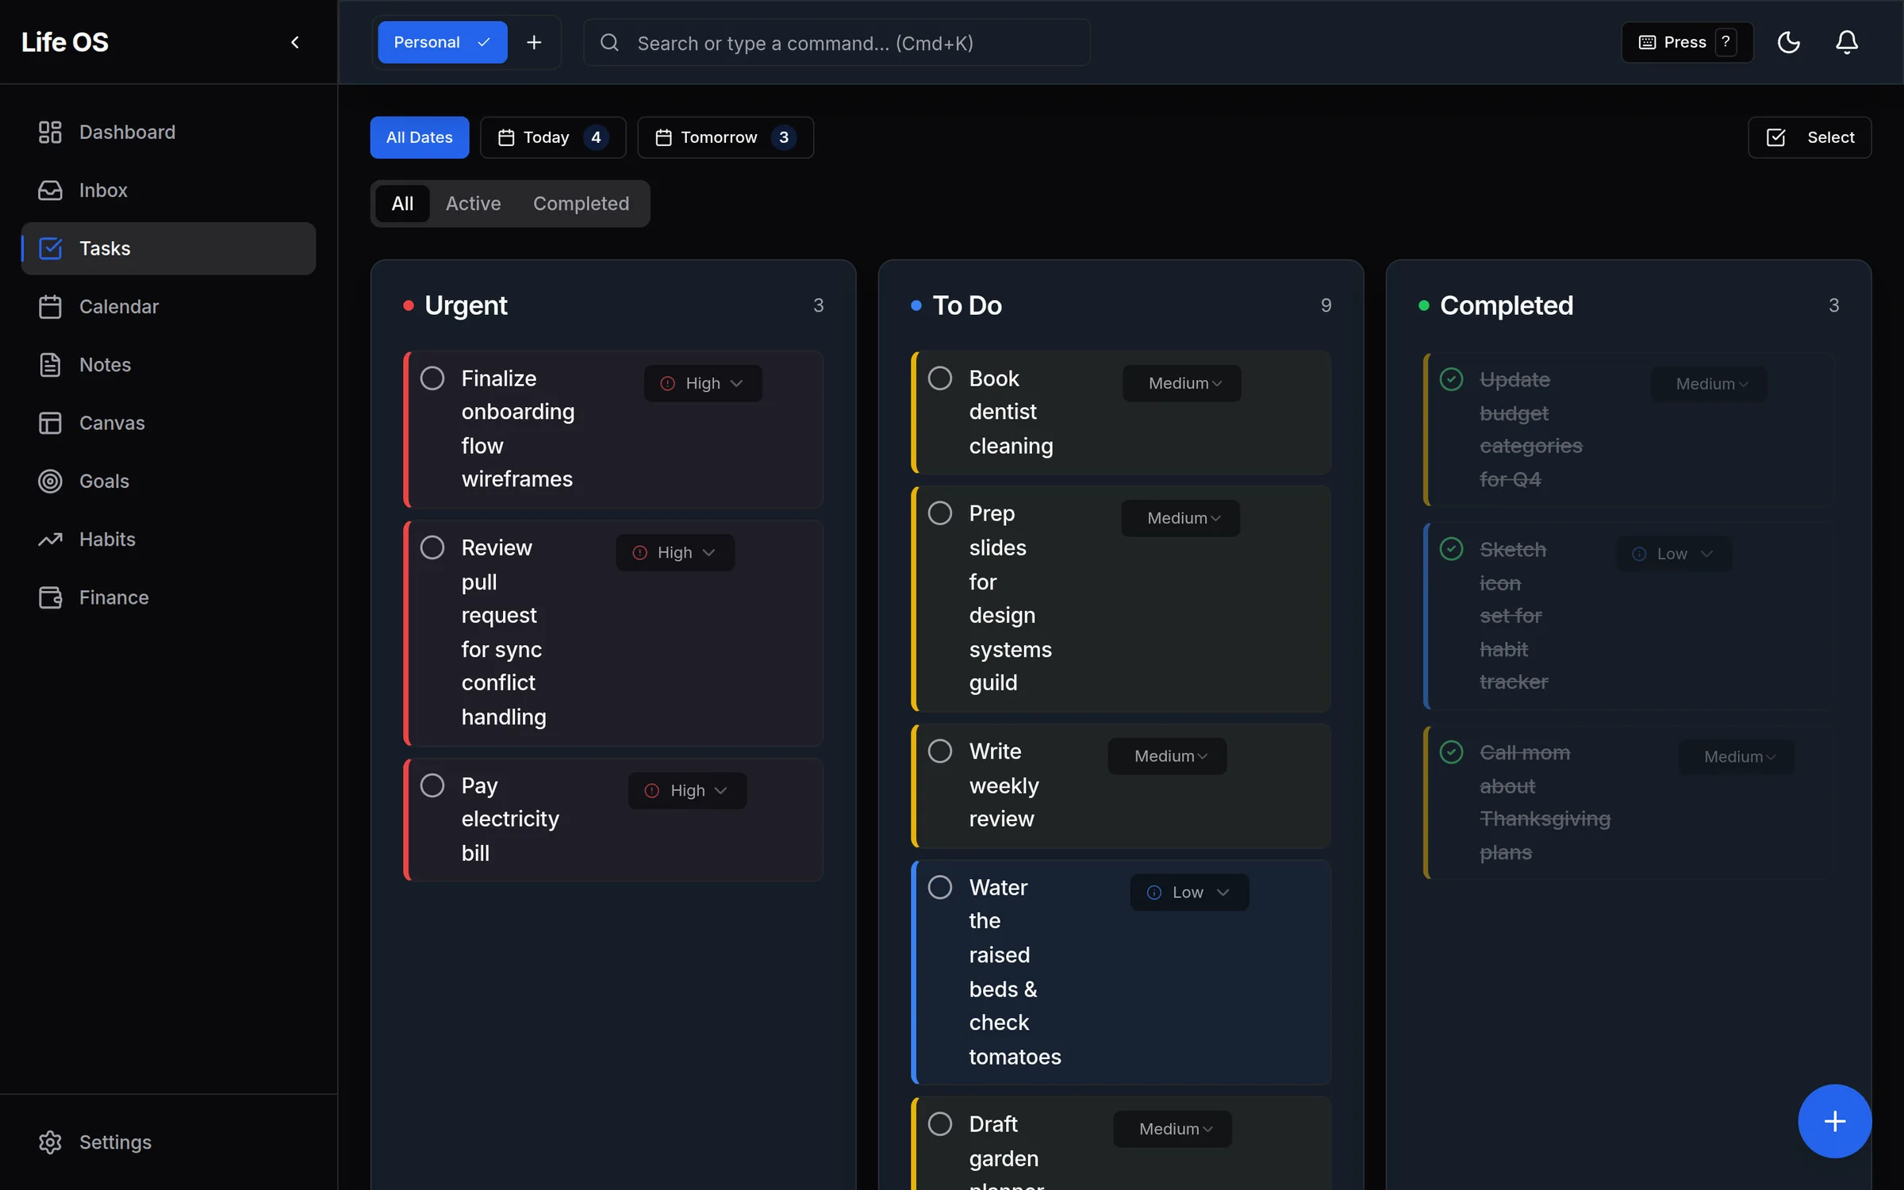Open priority dropdown on Prep slides task

coord(1180,518)
